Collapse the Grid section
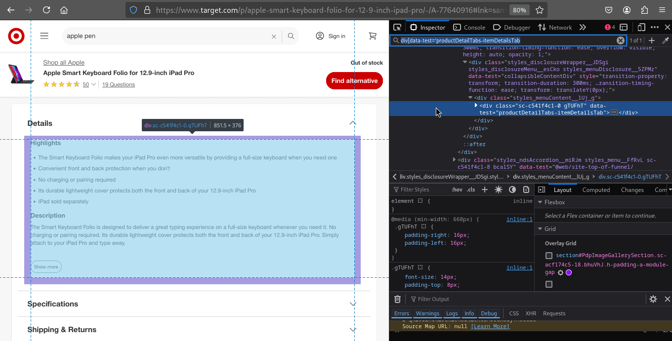 click(540, 229)
